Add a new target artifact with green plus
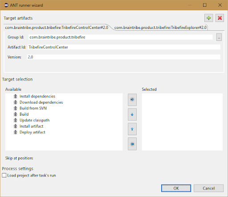Image resolution: width=228 pixels, height=197 pixels. [209, 18]
